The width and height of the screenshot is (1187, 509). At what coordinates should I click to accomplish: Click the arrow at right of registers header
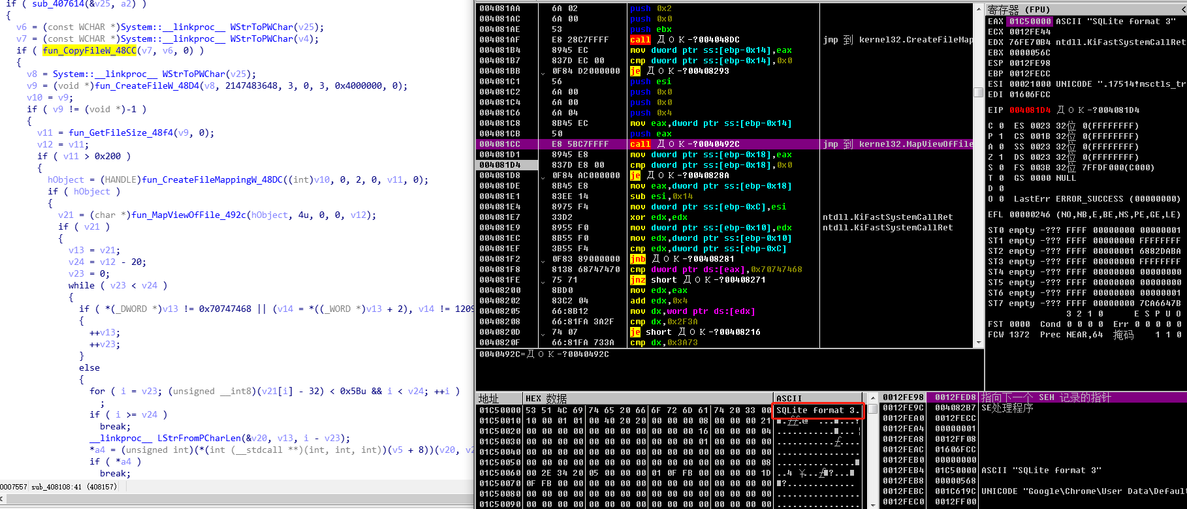coord(1182,8)
